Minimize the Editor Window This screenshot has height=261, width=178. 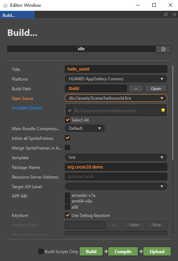pyautogui.click(x=138, y=5)
